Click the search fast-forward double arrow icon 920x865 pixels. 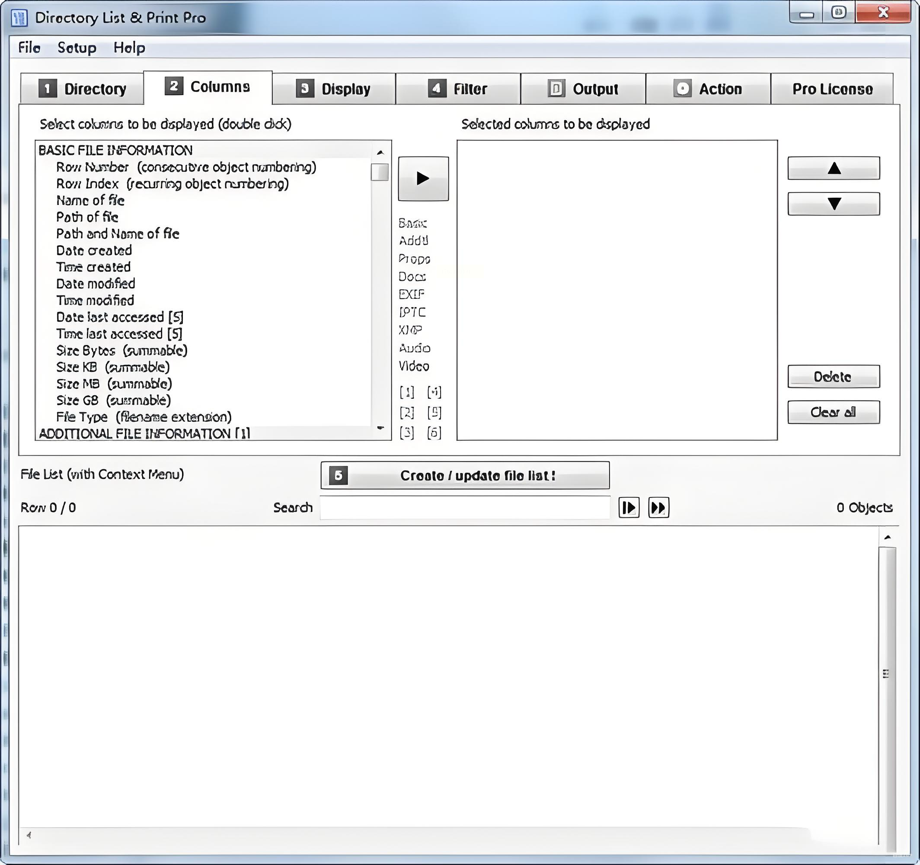point(658,507)
